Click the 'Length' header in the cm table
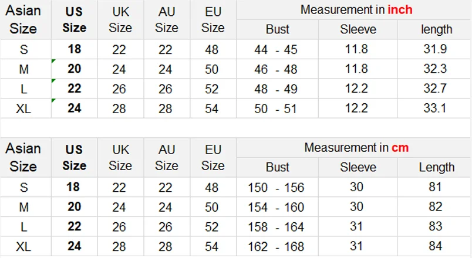The height and width of the screenshot is (258, 472). [436, 168]
